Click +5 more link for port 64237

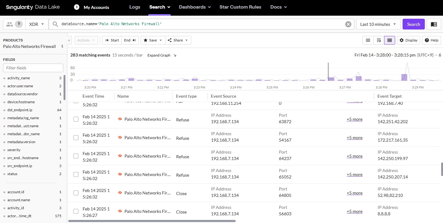(x=354, y=156)
